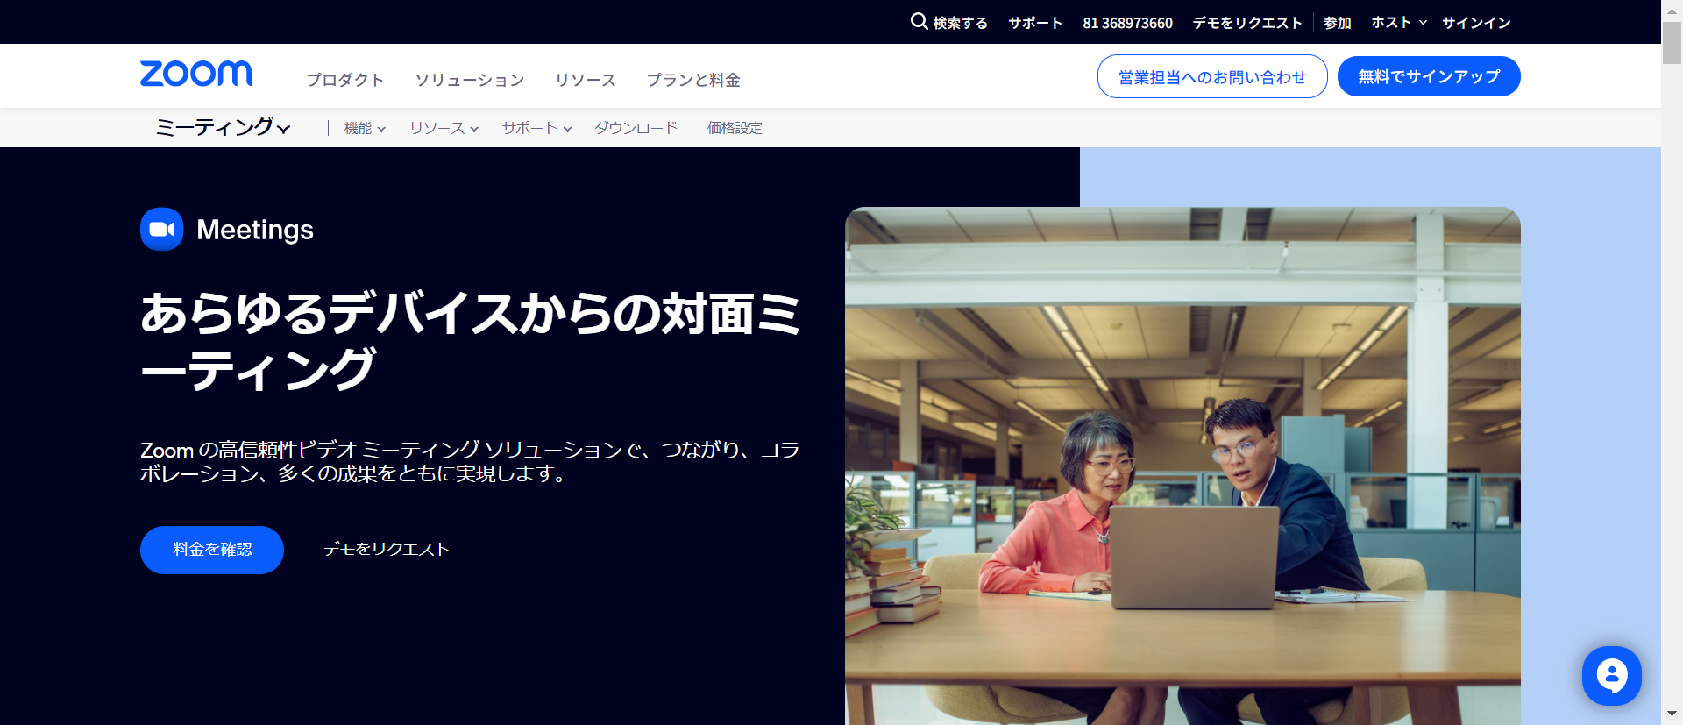The height and width of the screenshot is (725, 1683).
Task: Click デモをリクエスト link in hero section
Action: coord(387,549)
